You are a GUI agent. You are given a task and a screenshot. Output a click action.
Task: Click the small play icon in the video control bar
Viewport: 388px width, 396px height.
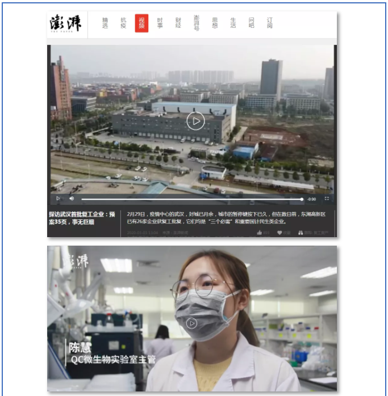pos(58,199)
